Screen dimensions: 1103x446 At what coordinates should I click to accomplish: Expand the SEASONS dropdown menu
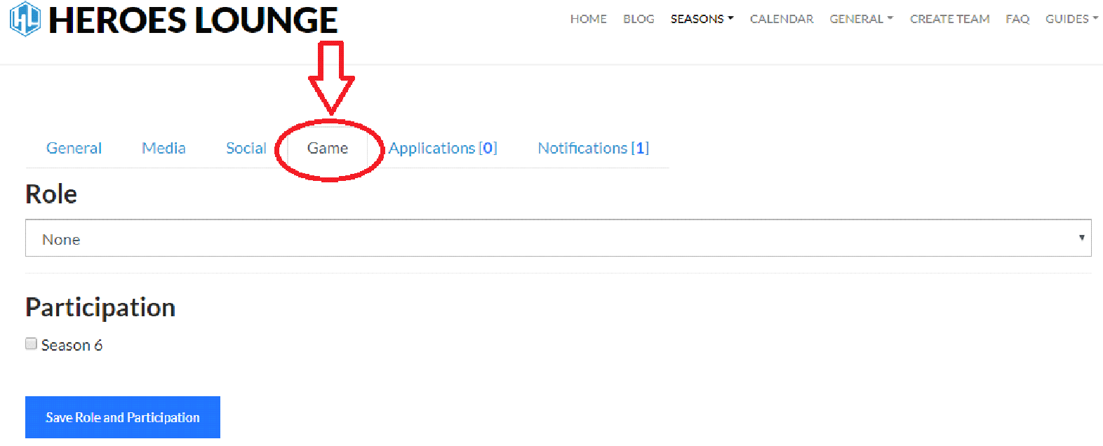pos(702,19)
